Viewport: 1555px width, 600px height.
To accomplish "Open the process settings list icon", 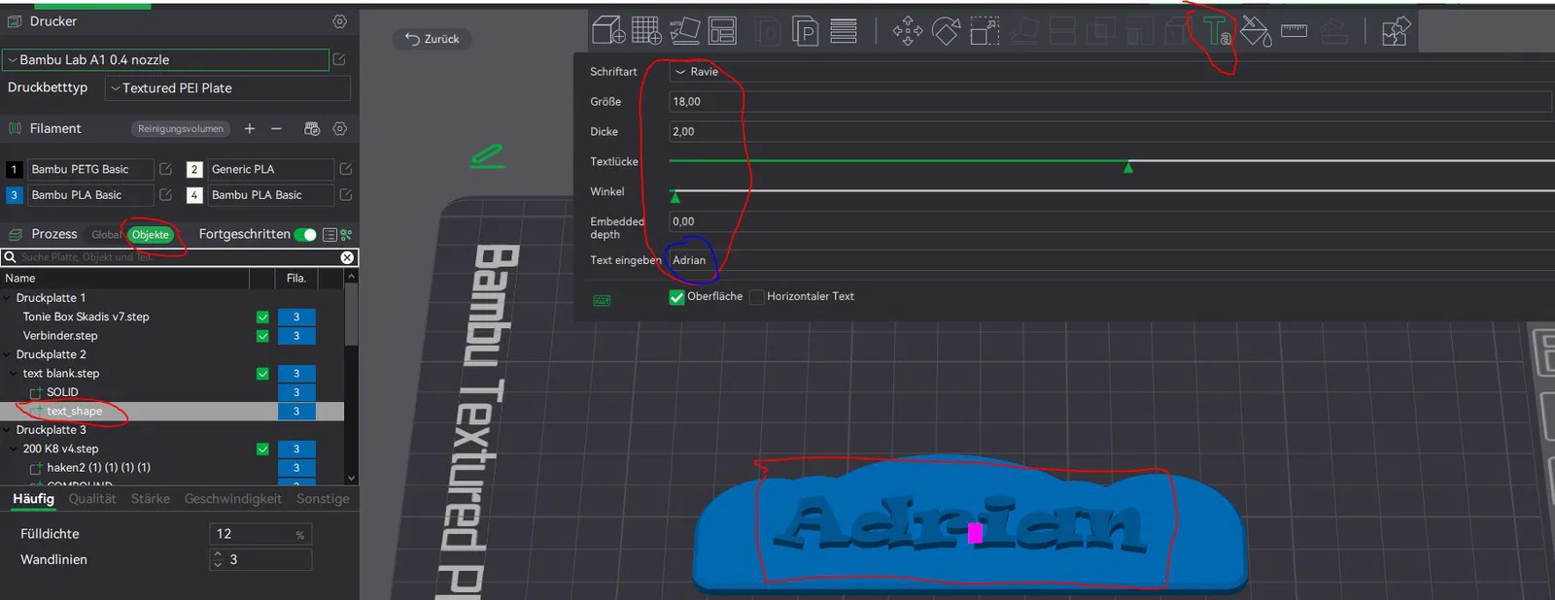I will point(329,235).
